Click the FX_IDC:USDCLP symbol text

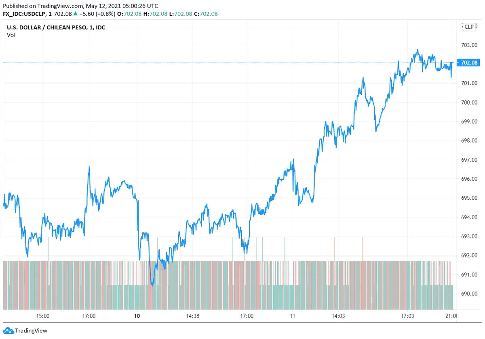(x=26, y=14)
